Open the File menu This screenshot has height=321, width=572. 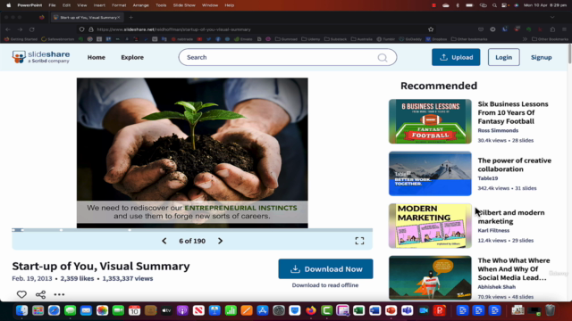(x=52, y=5)
